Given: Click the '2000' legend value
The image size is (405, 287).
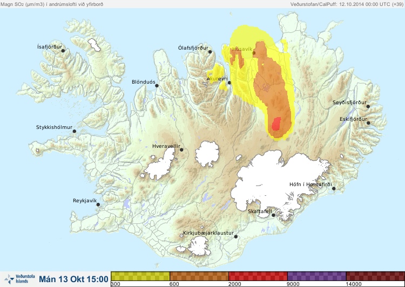Looking at the screenshot, I should click(235, 284).
